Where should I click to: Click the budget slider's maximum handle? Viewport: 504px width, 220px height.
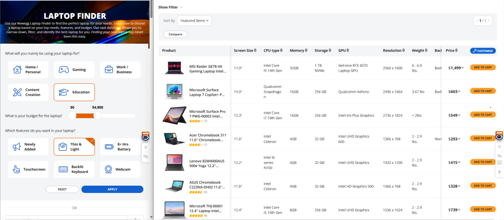(97, 115)
